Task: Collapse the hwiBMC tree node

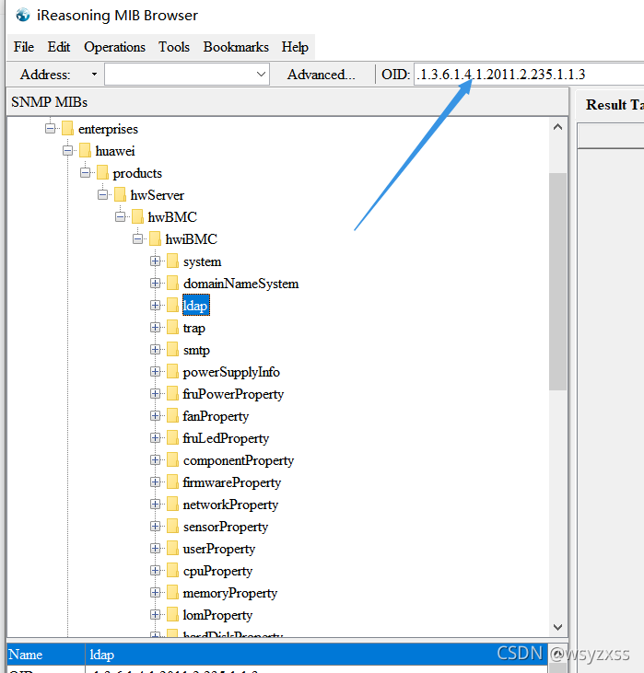Action: click(x=138, y=238)
